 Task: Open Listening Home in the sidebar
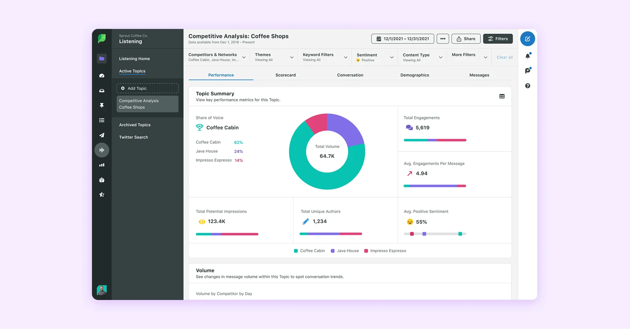click(x=134, y=59)
